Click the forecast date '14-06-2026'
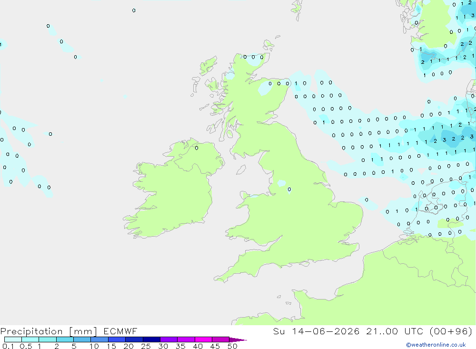476x349 pixels. click(326, 331)
